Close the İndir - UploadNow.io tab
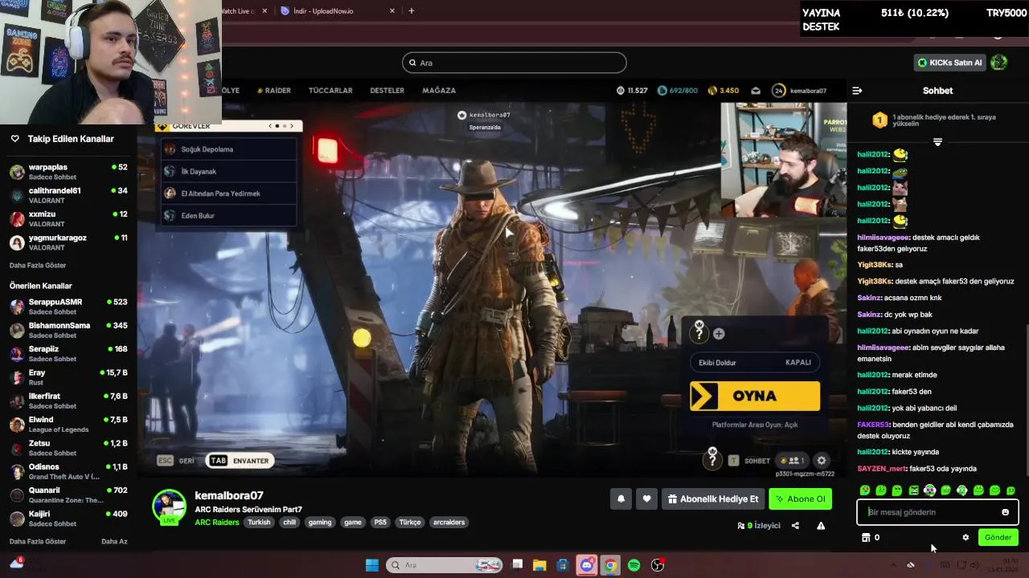Image resolution: width=1029 pixels, height=578 pixels. 392,11
